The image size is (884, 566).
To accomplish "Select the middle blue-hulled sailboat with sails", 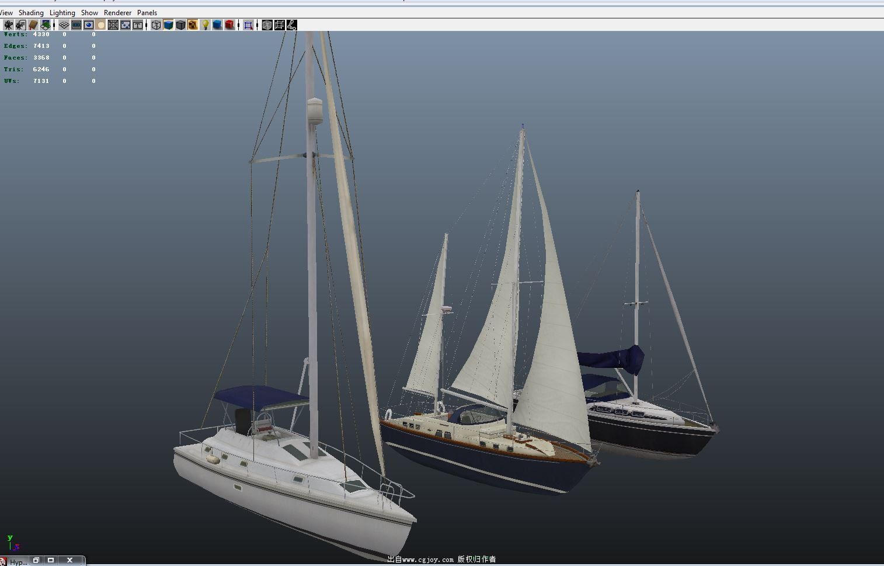I will [485, 450].
